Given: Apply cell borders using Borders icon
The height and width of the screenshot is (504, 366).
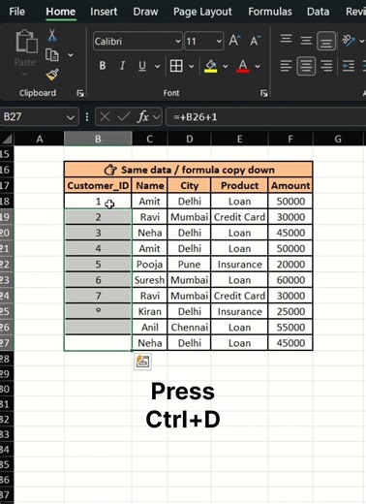Looking at the screenshot, I should coord(176,66).
